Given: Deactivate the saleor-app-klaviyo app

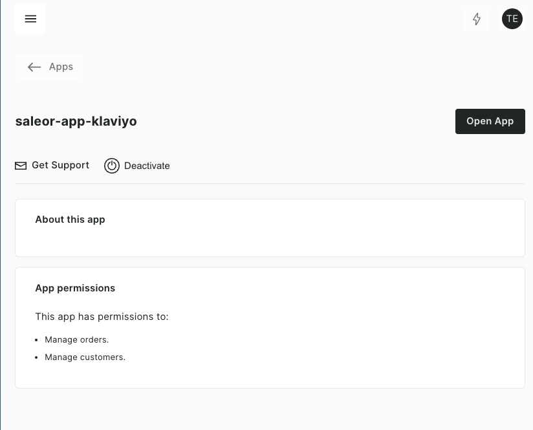Looking at the screenshot, I should [x=137, y=166].
